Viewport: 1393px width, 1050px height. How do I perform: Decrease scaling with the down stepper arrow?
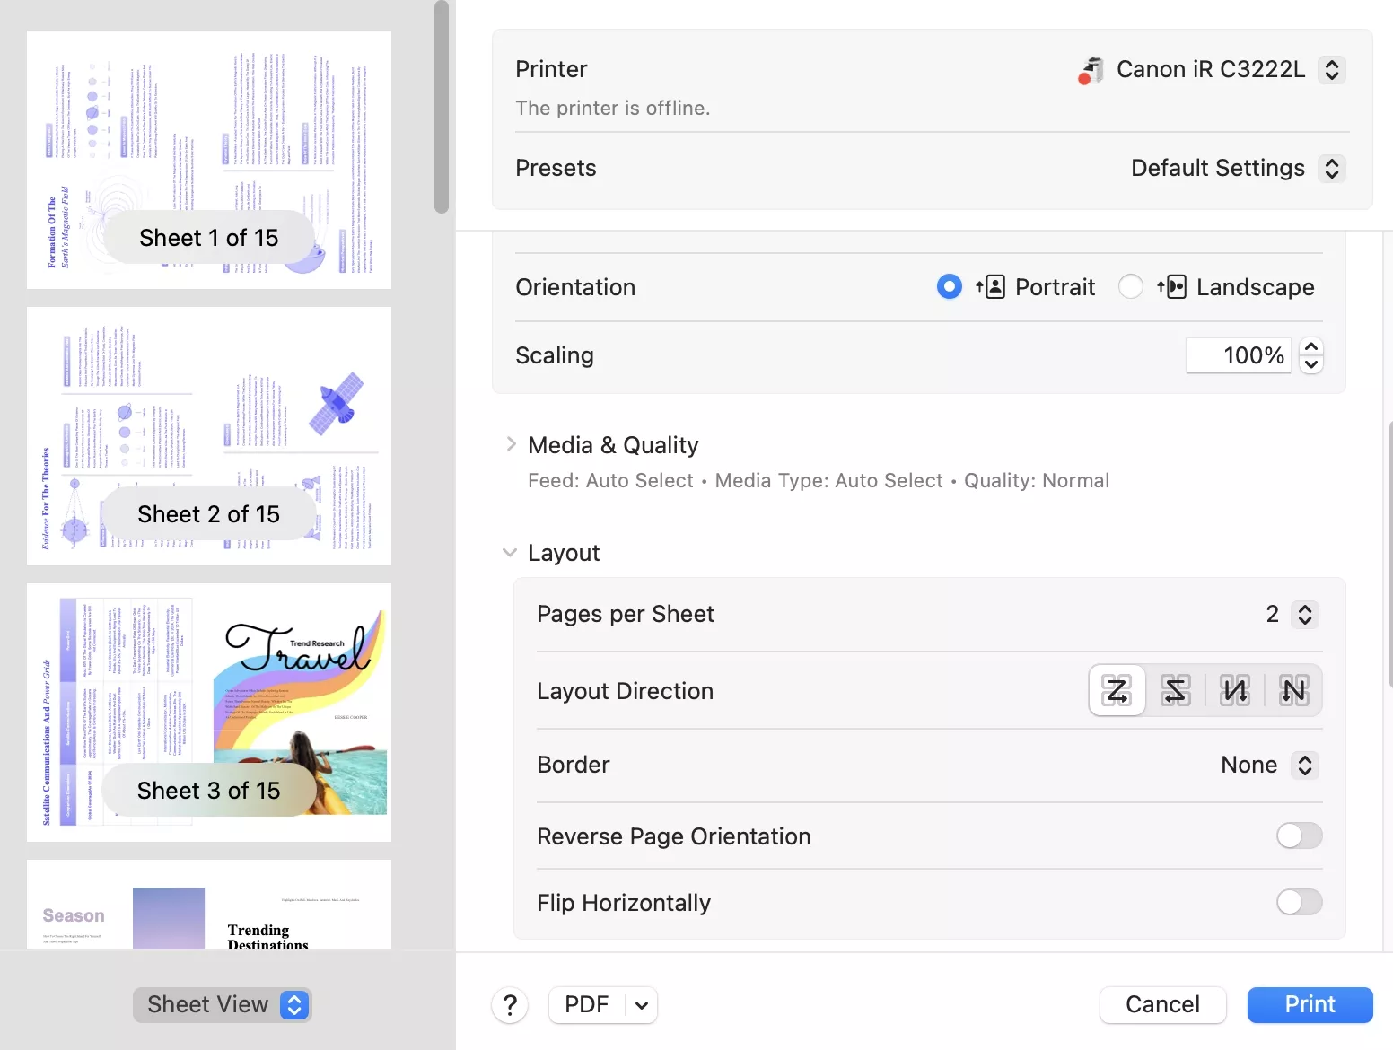click(x=1311, y=364)
